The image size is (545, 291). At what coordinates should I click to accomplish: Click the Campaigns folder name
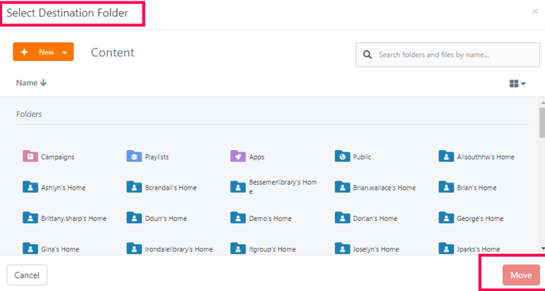coord(58,156)
